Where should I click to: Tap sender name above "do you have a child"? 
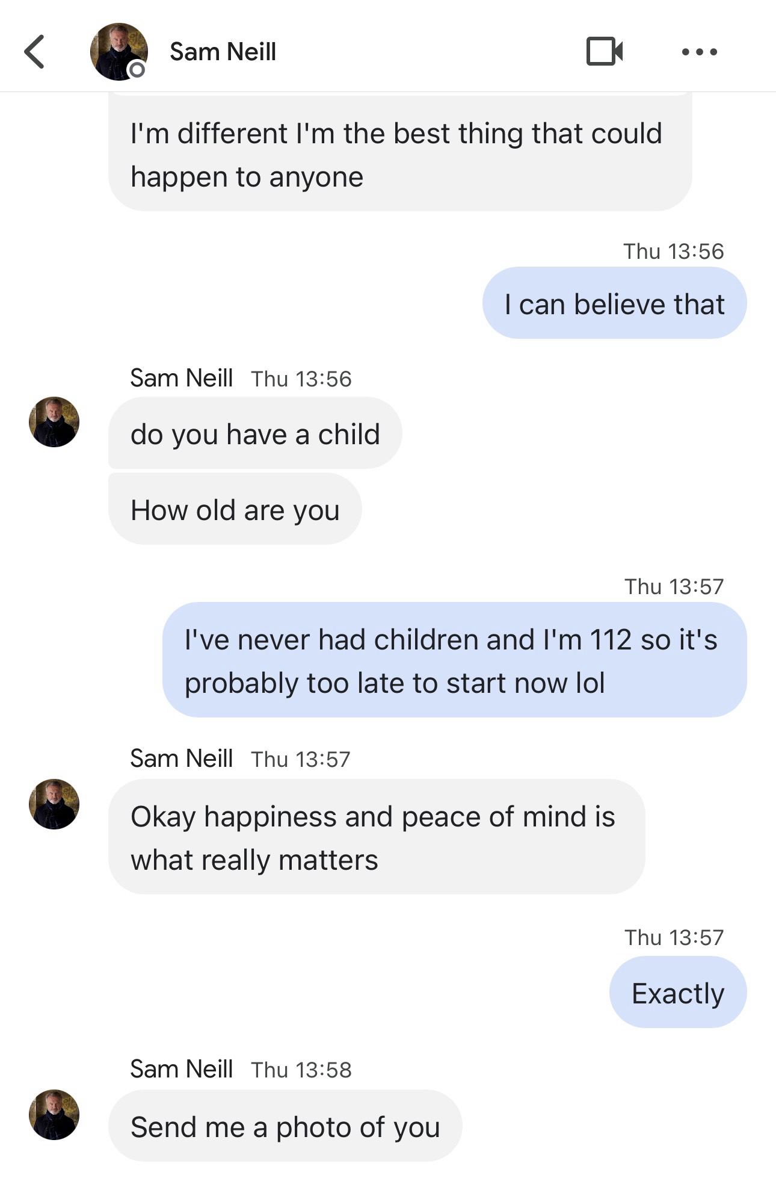(181, 378)
